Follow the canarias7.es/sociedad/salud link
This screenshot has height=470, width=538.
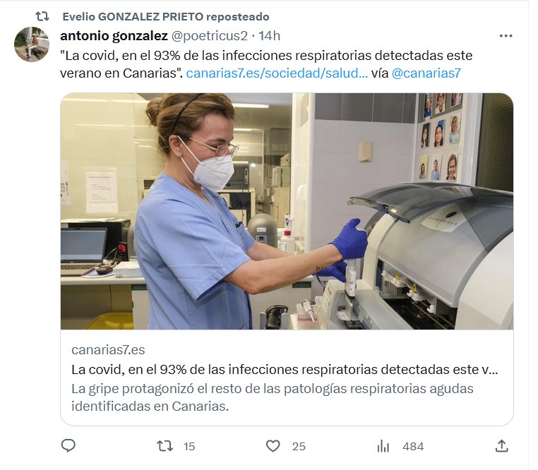[x=277, y=73]
